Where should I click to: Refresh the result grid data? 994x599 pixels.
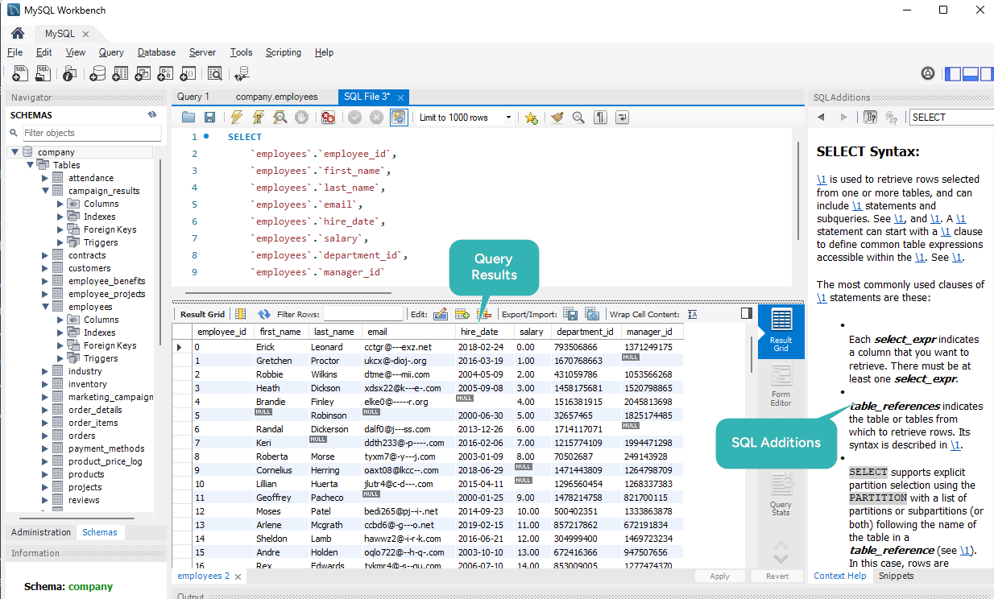(264, 314)
